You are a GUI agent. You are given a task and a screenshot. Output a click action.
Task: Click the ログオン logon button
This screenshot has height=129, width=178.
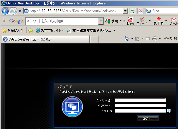148,118
